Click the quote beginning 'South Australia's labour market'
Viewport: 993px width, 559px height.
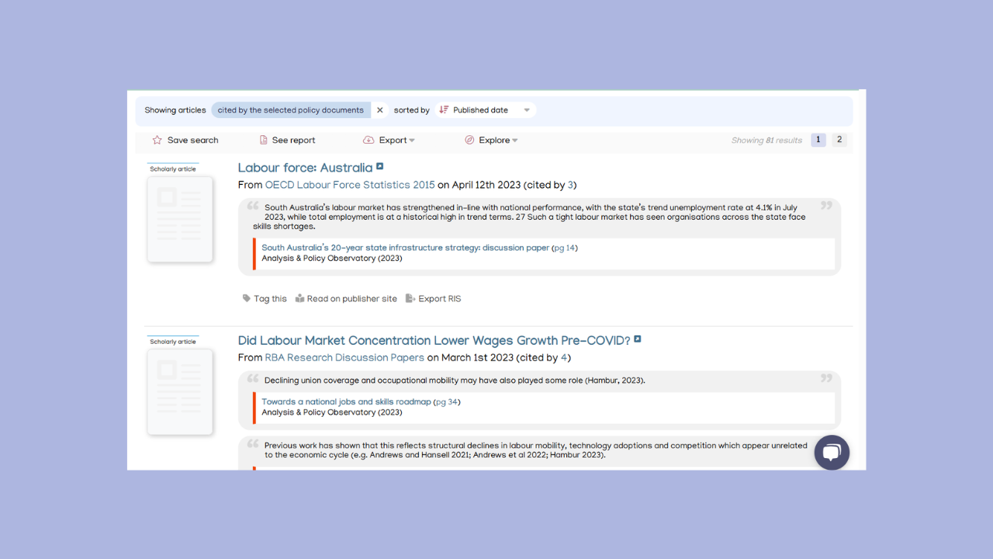click(x=529, y=217)
